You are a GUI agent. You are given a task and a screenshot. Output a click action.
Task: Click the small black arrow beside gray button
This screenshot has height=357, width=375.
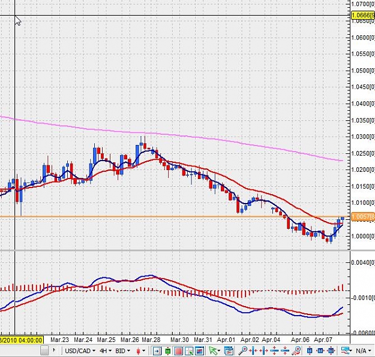point(54,350)
